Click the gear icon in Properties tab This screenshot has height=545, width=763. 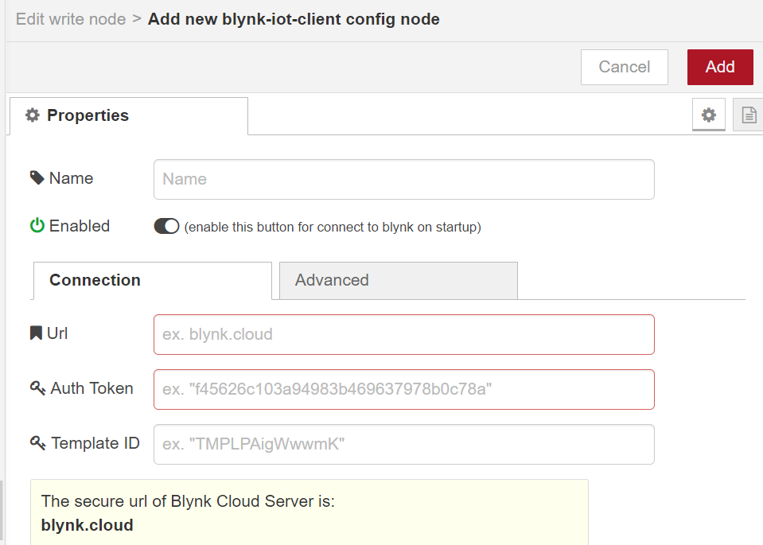point(32,115)
